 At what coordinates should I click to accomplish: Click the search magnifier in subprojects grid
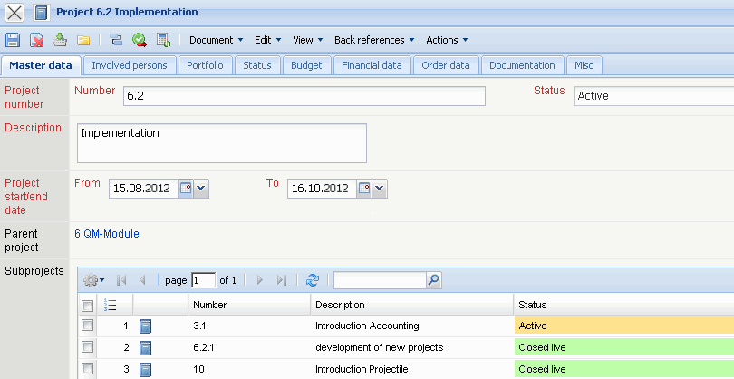(x=433, y=280)
